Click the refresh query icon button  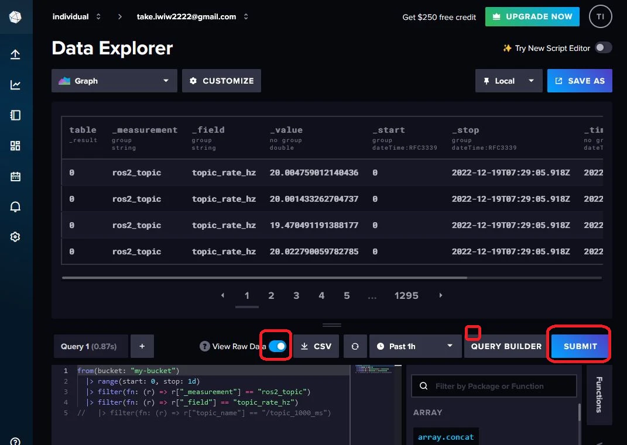click(x=355, y=346)
